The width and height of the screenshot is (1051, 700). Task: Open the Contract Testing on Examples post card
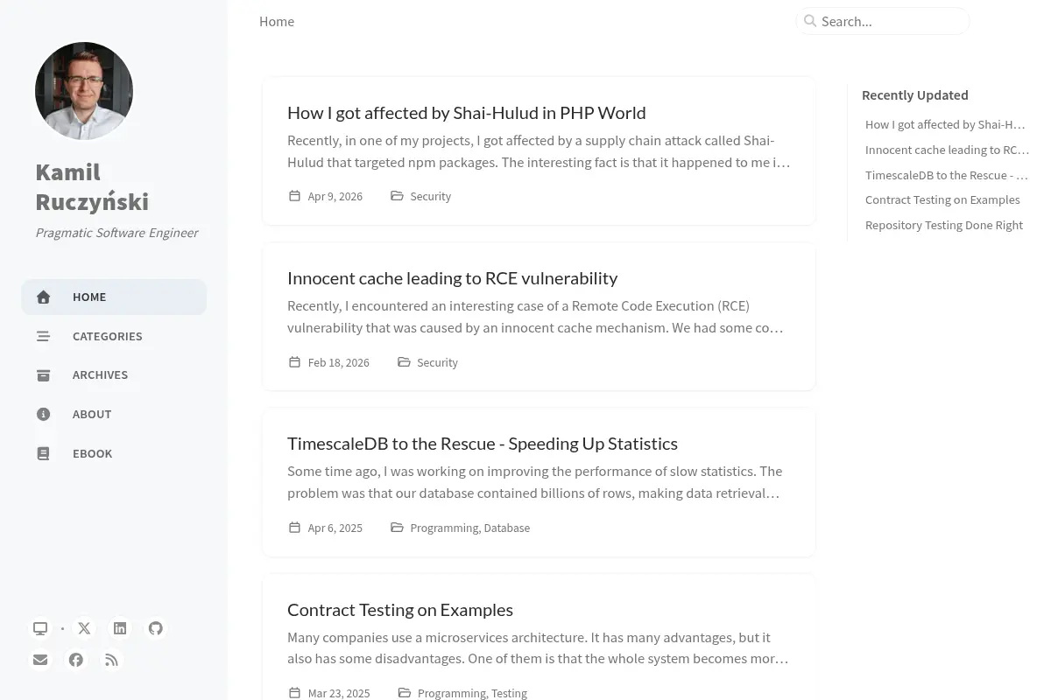(x=540, y=637)
